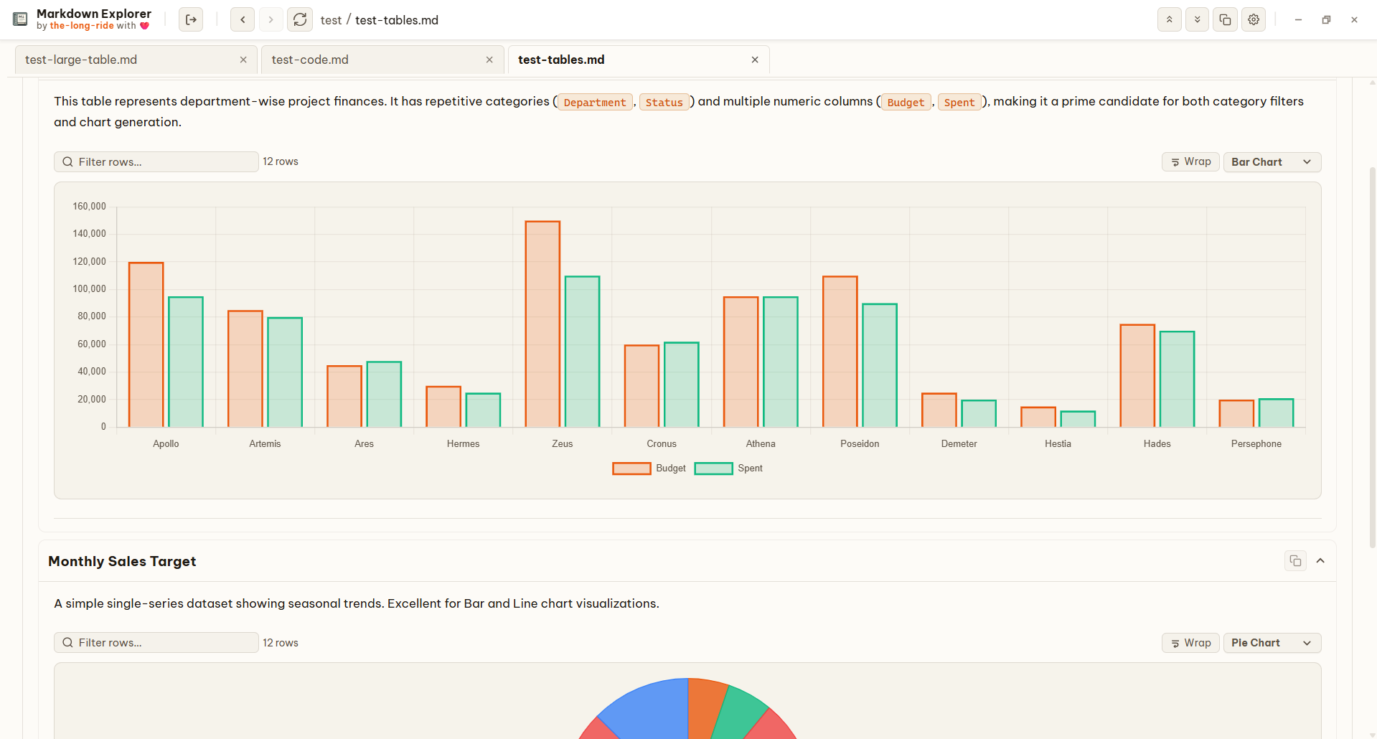The height and width of the screenshot is (739, 1377).
Task: Click the search icon in Monthly Sales filter
Action: pyautogui.click(x=67, y=642)
